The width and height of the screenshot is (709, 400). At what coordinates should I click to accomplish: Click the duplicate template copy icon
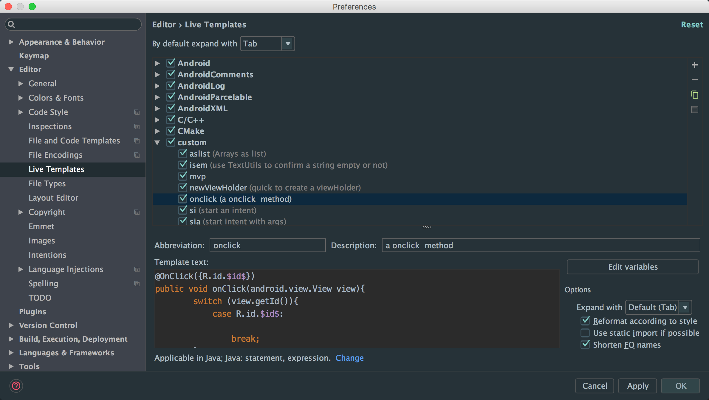coord(694,95)
